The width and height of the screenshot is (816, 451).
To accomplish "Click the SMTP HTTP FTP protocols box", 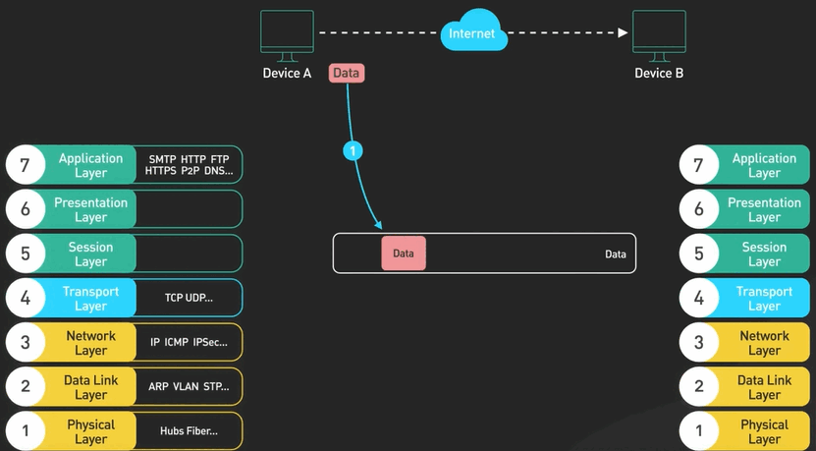I will click(189, 165).
